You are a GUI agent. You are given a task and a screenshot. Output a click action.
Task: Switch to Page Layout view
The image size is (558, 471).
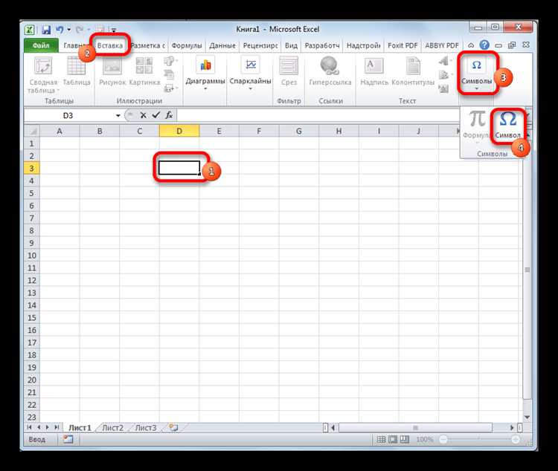(393, 439)
